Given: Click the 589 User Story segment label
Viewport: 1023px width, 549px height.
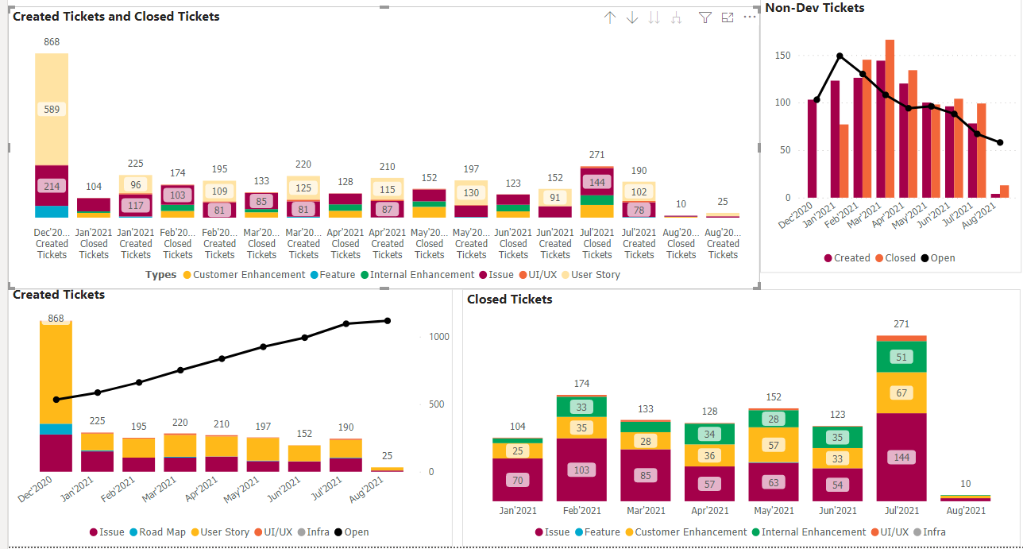Looking at the screenshot, I should point(52,110).
